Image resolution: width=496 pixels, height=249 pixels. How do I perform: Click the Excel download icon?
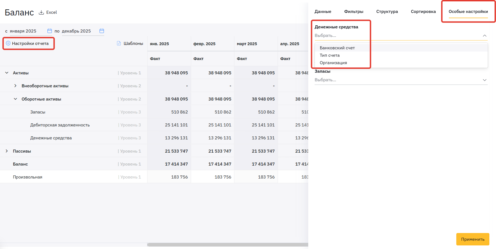pyautogui.click(x=41, y=12)
